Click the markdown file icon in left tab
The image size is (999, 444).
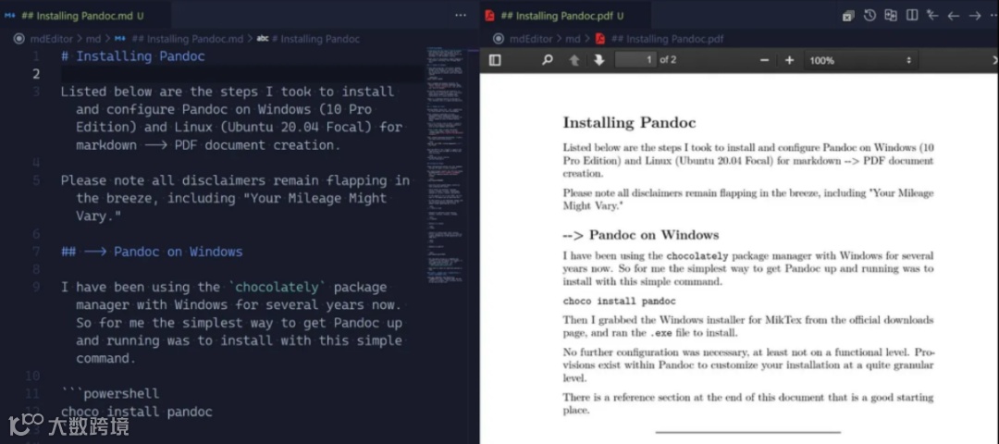[x=9, y=16]
